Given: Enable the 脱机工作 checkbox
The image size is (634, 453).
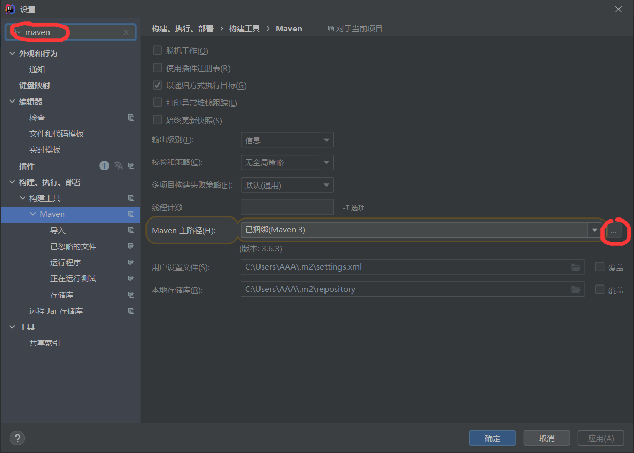Looking at the screenshot, I should pyautogui.click(x=158, y=51).
